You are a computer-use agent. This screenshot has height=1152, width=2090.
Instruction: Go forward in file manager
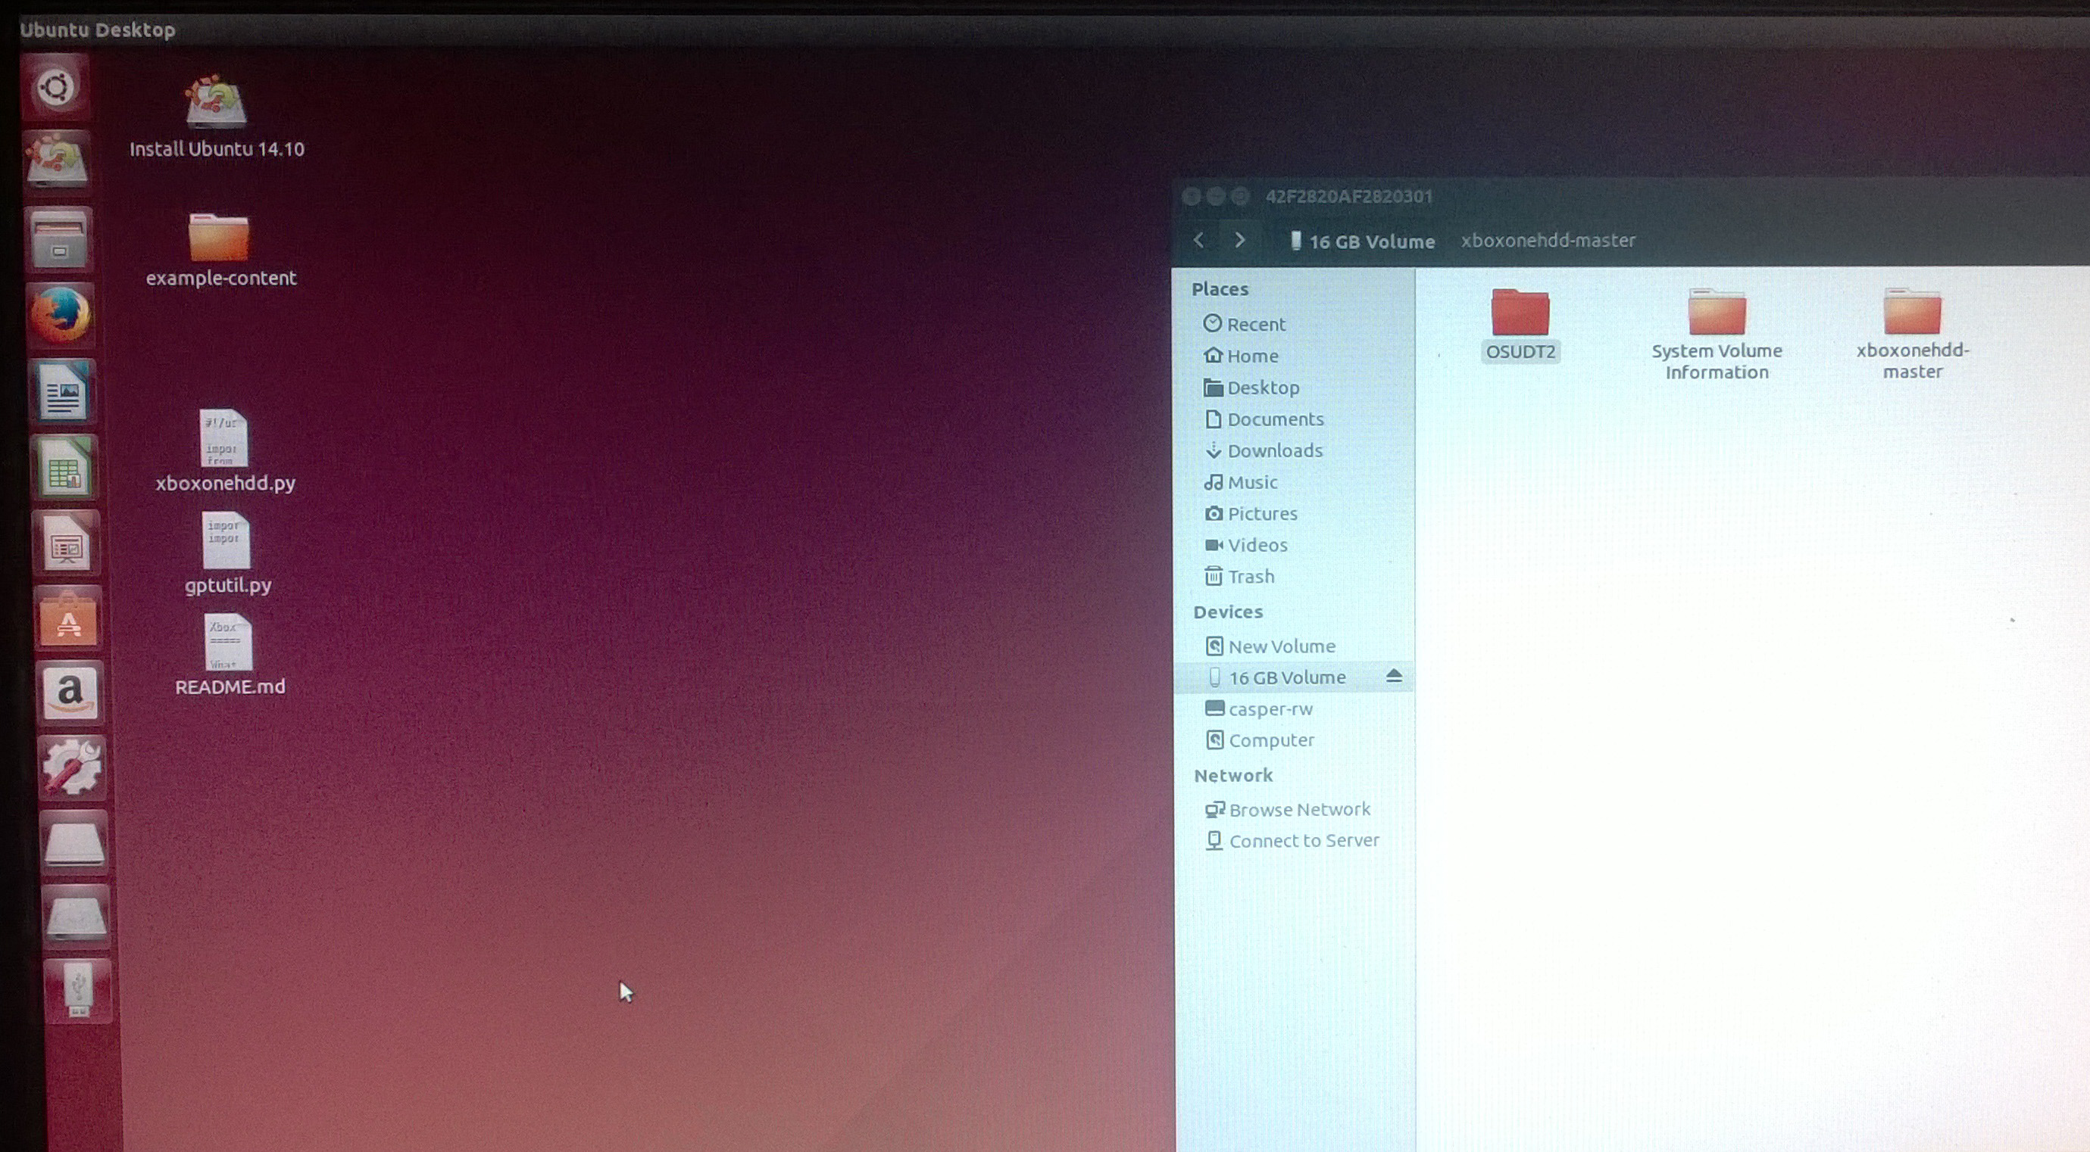[x=1240, y=240]
